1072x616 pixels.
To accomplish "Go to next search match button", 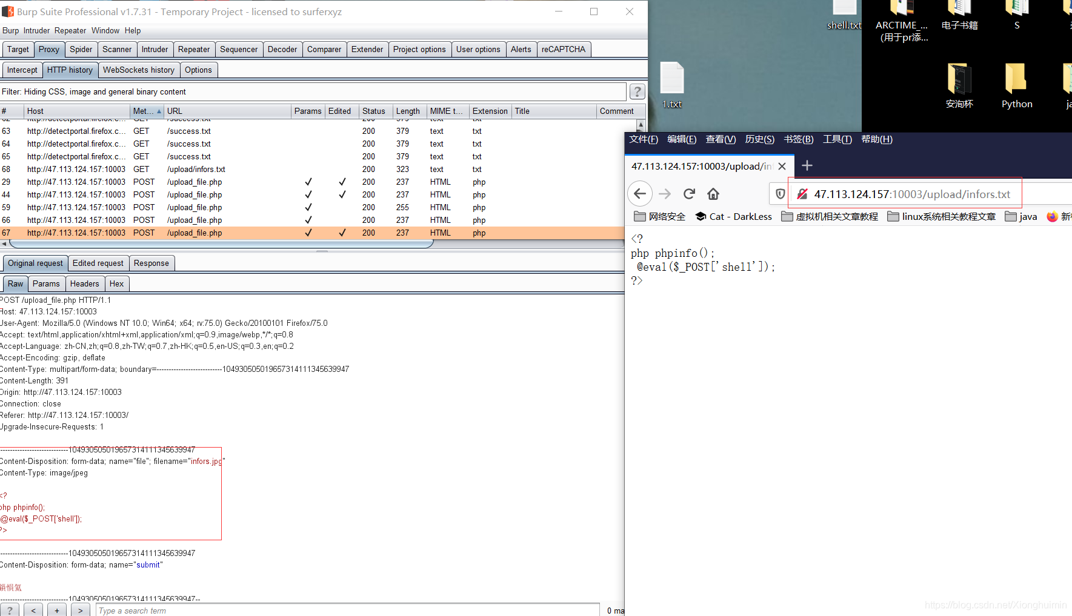I will tap(81, 610).
